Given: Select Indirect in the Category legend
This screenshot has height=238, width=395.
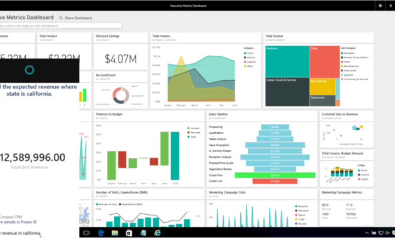Looking at the screenshot, I should tap(250, 58).
